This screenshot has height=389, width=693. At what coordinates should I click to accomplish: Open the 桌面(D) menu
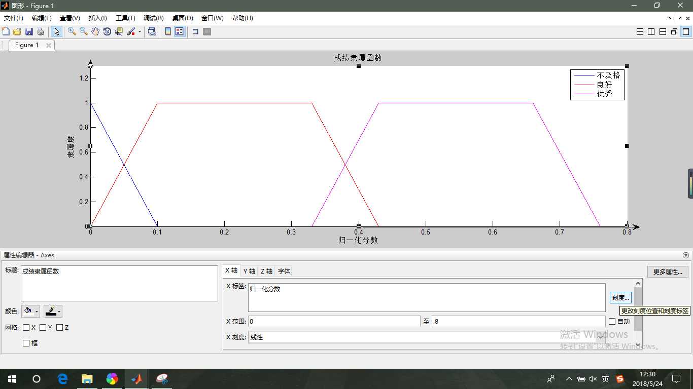tap(183, 18)
